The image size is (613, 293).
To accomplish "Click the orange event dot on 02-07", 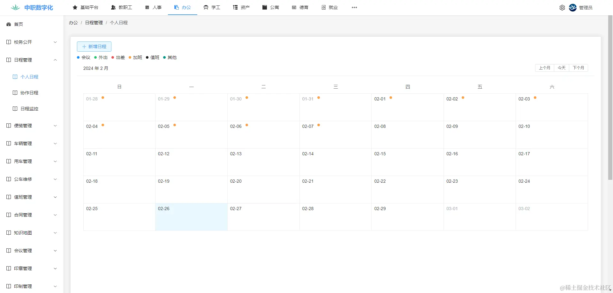I will click(319, 125).
